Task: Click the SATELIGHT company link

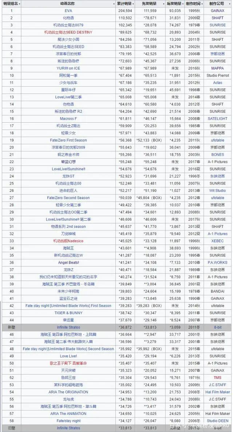Action: pos(217,119)
